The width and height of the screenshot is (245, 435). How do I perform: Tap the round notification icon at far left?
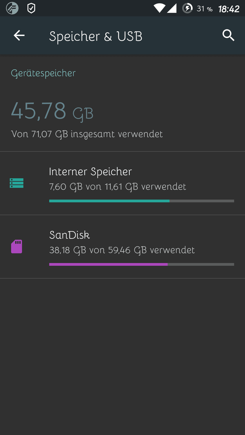tap(12, 8)
